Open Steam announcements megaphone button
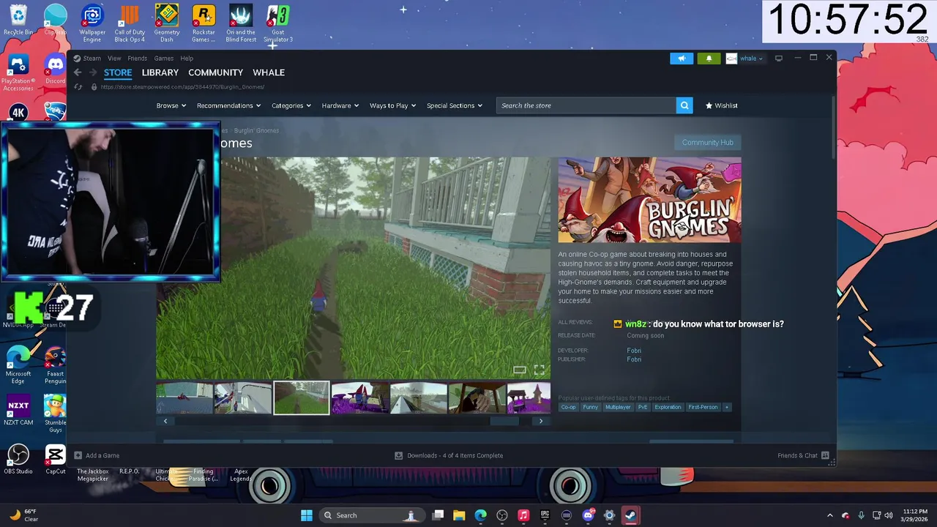937x527 pixels. coord(682,59)
